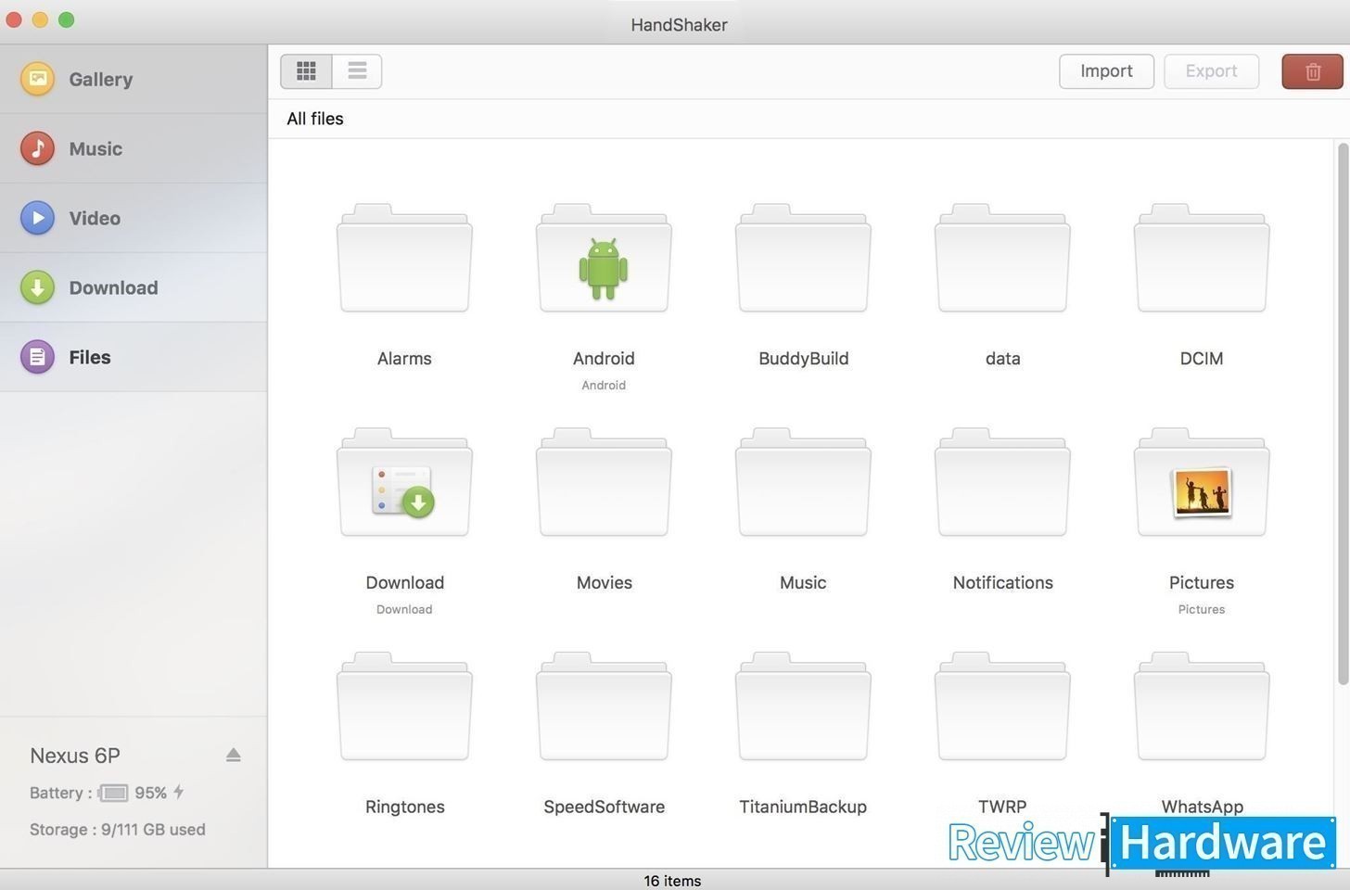Click the Import button
The width and height of the screenshot is (1350, 890).
pos(1106,71)
